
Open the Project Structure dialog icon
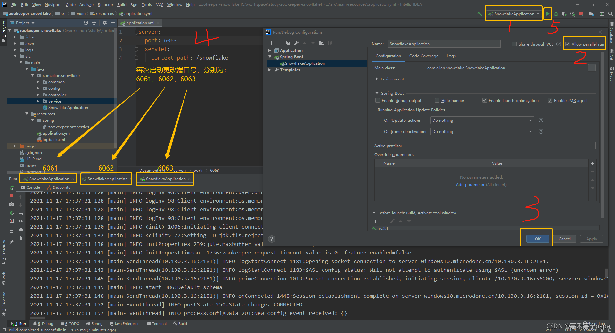(592, 14)
